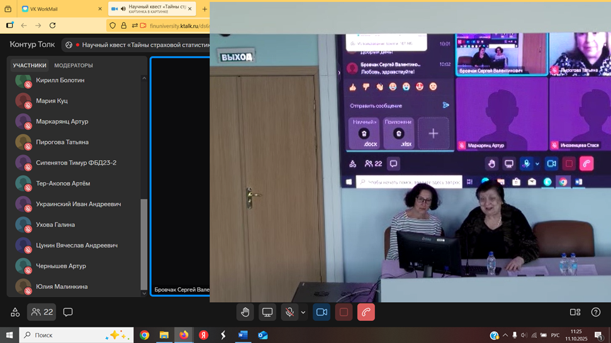Open microphone settings dropdown arrow
This screenshot has height=343, width=611.
[303, 312]
